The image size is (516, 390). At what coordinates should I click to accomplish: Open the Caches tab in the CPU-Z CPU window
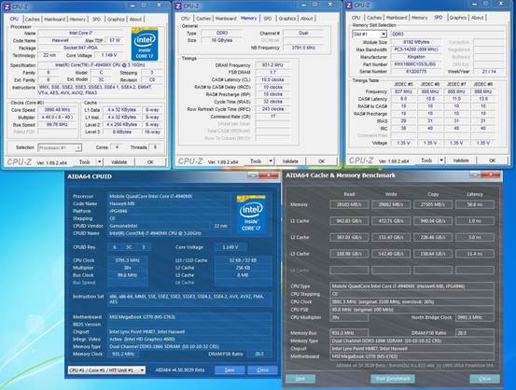33,20
